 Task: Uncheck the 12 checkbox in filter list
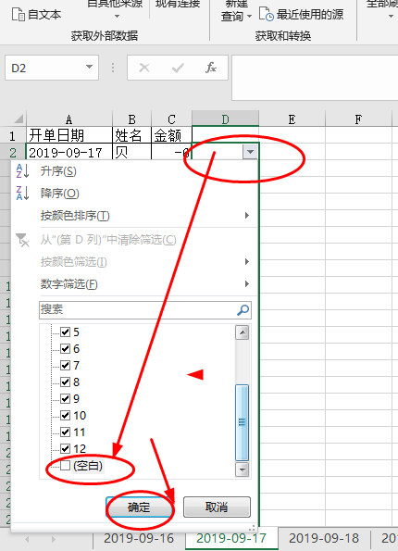tap(66, 448)
